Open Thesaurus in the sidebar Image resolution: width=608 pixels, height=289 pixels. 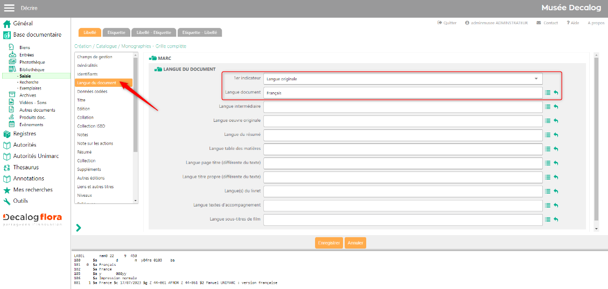click(26, 167)
